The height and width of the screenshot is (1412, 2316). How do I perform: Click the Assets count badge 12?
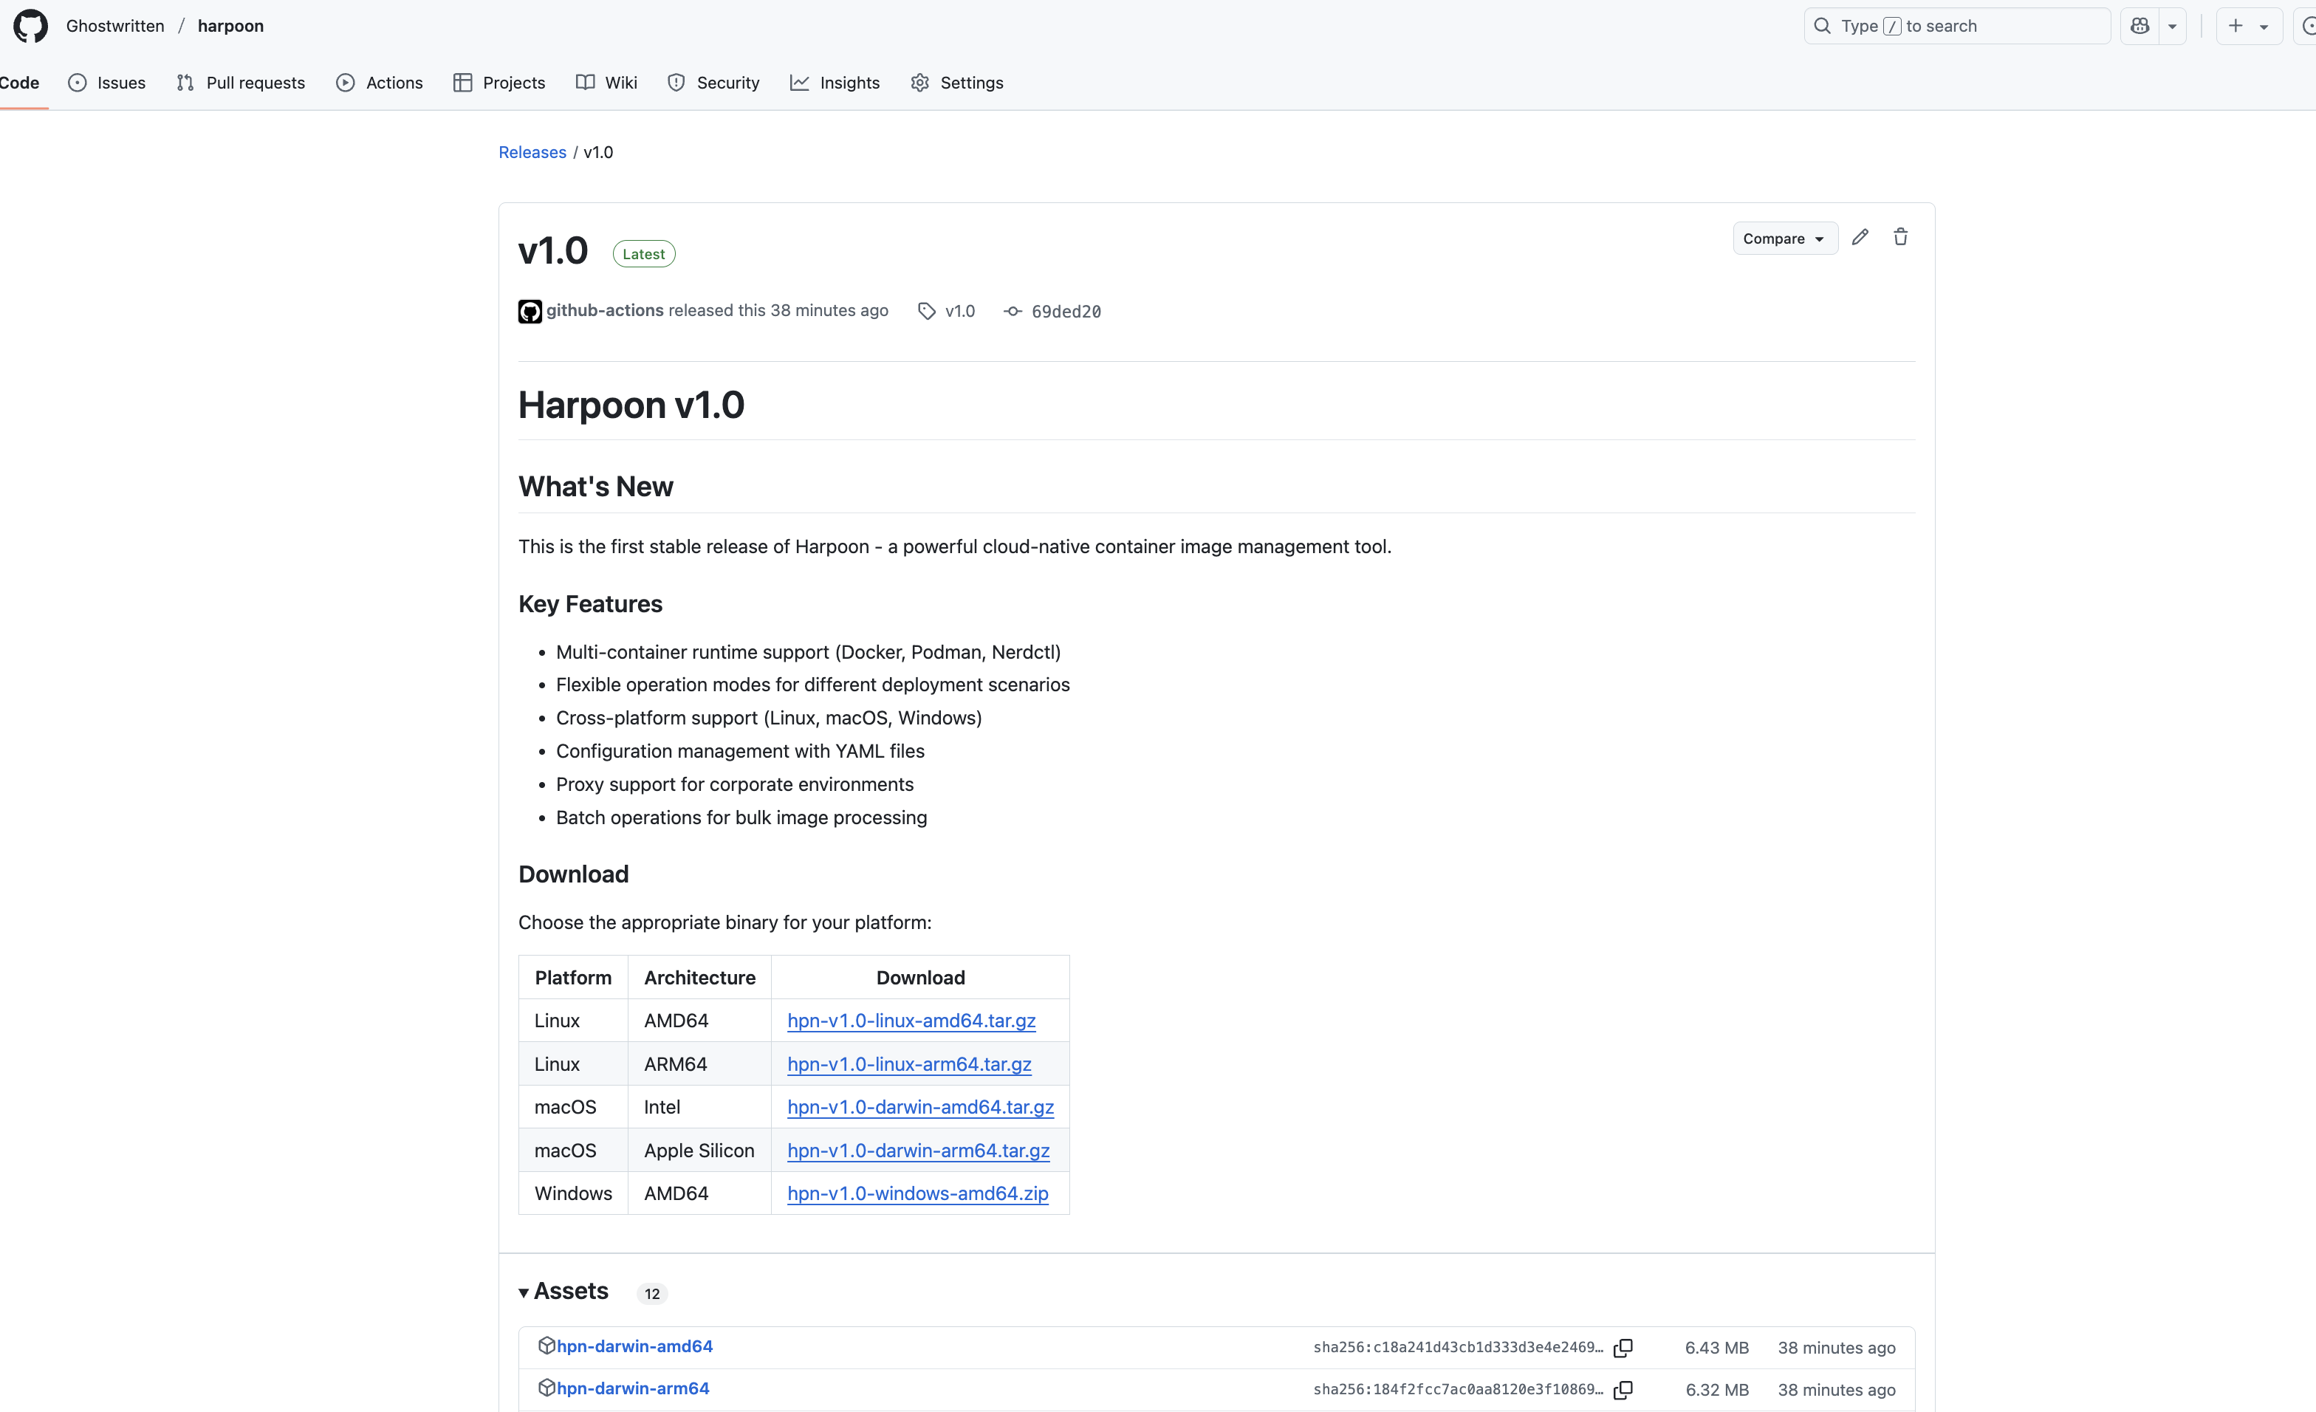click(x=652, y=1294)
